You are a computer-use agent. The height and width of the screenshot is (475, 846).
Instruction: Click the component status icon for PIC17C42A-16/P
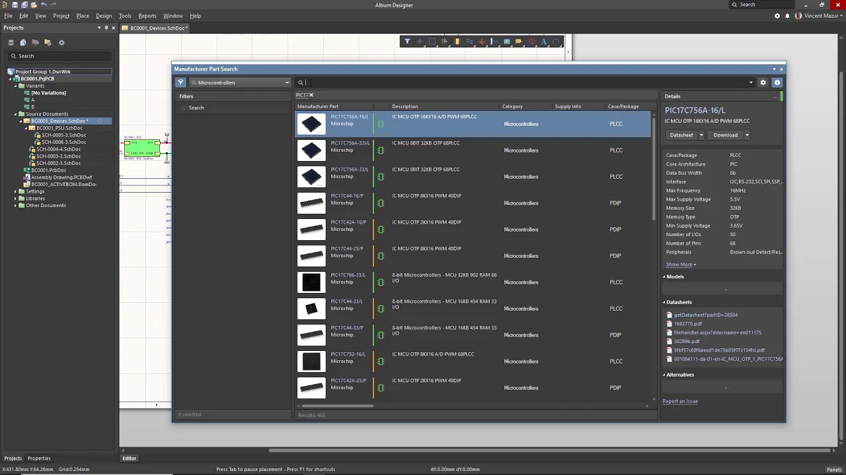381,230
